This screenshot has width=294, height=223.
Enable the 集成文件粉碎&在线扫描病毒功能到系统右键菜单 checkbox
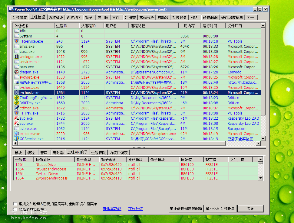pyautogui.click(x=15, y=204)
